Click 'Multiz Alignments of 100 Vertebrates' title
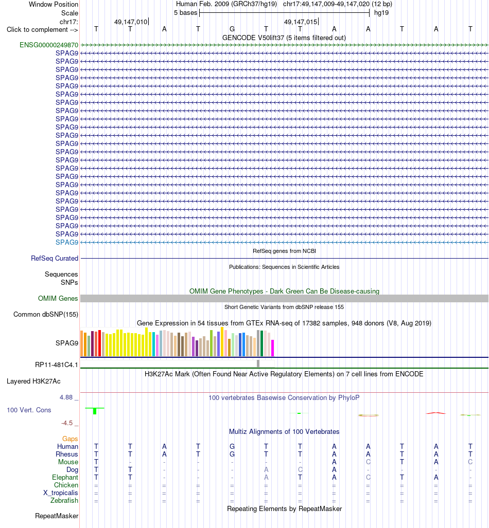489x528 pixels. coord(284,431)
